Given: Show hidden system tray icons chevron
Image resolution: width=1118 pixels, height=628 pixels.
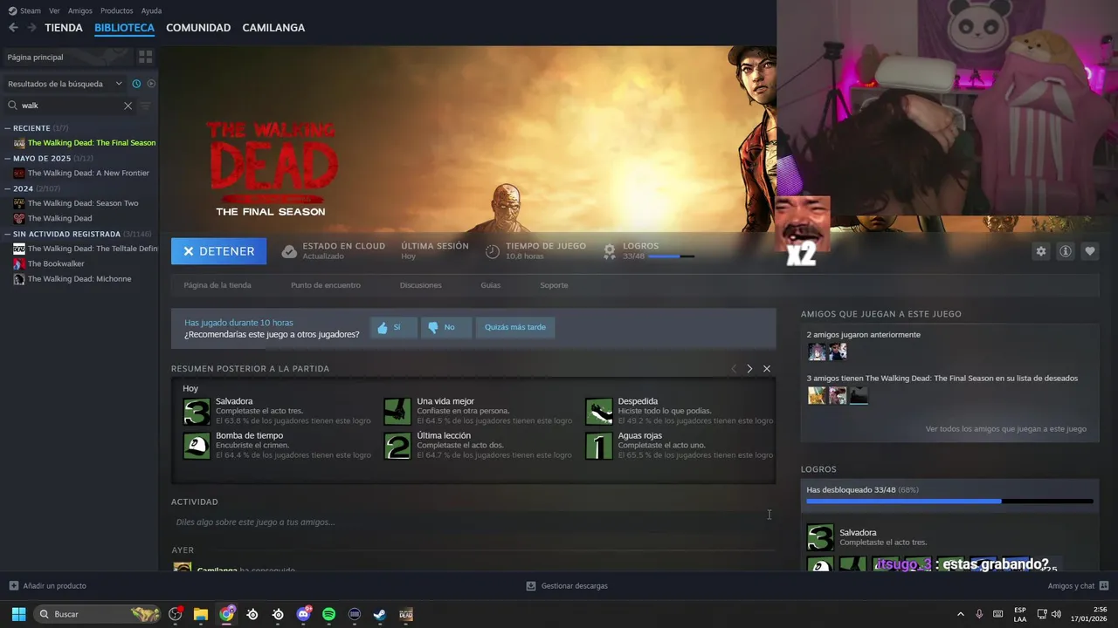Looking at the screenshot, I should tap(961, 614).
